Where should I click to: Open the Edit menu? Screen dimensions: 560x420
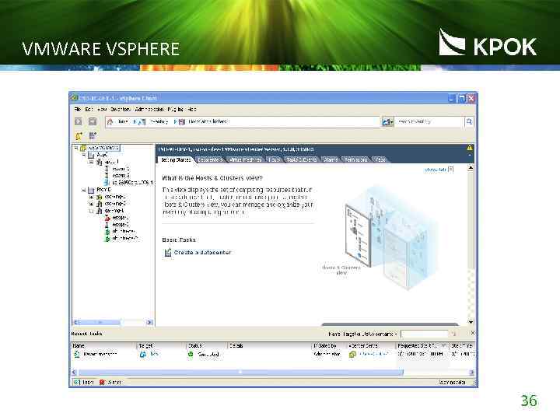[x=89, y=110]
